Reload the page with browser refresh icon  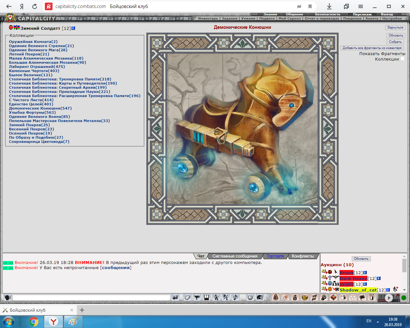pyautogui.click(x=35, y=6)
